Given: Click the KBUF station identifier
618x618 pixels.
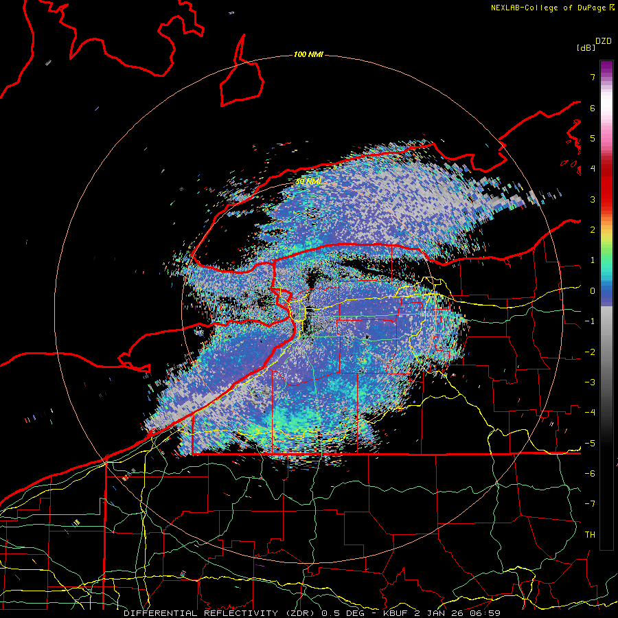Looking at the screenshot, I should 396,613.
